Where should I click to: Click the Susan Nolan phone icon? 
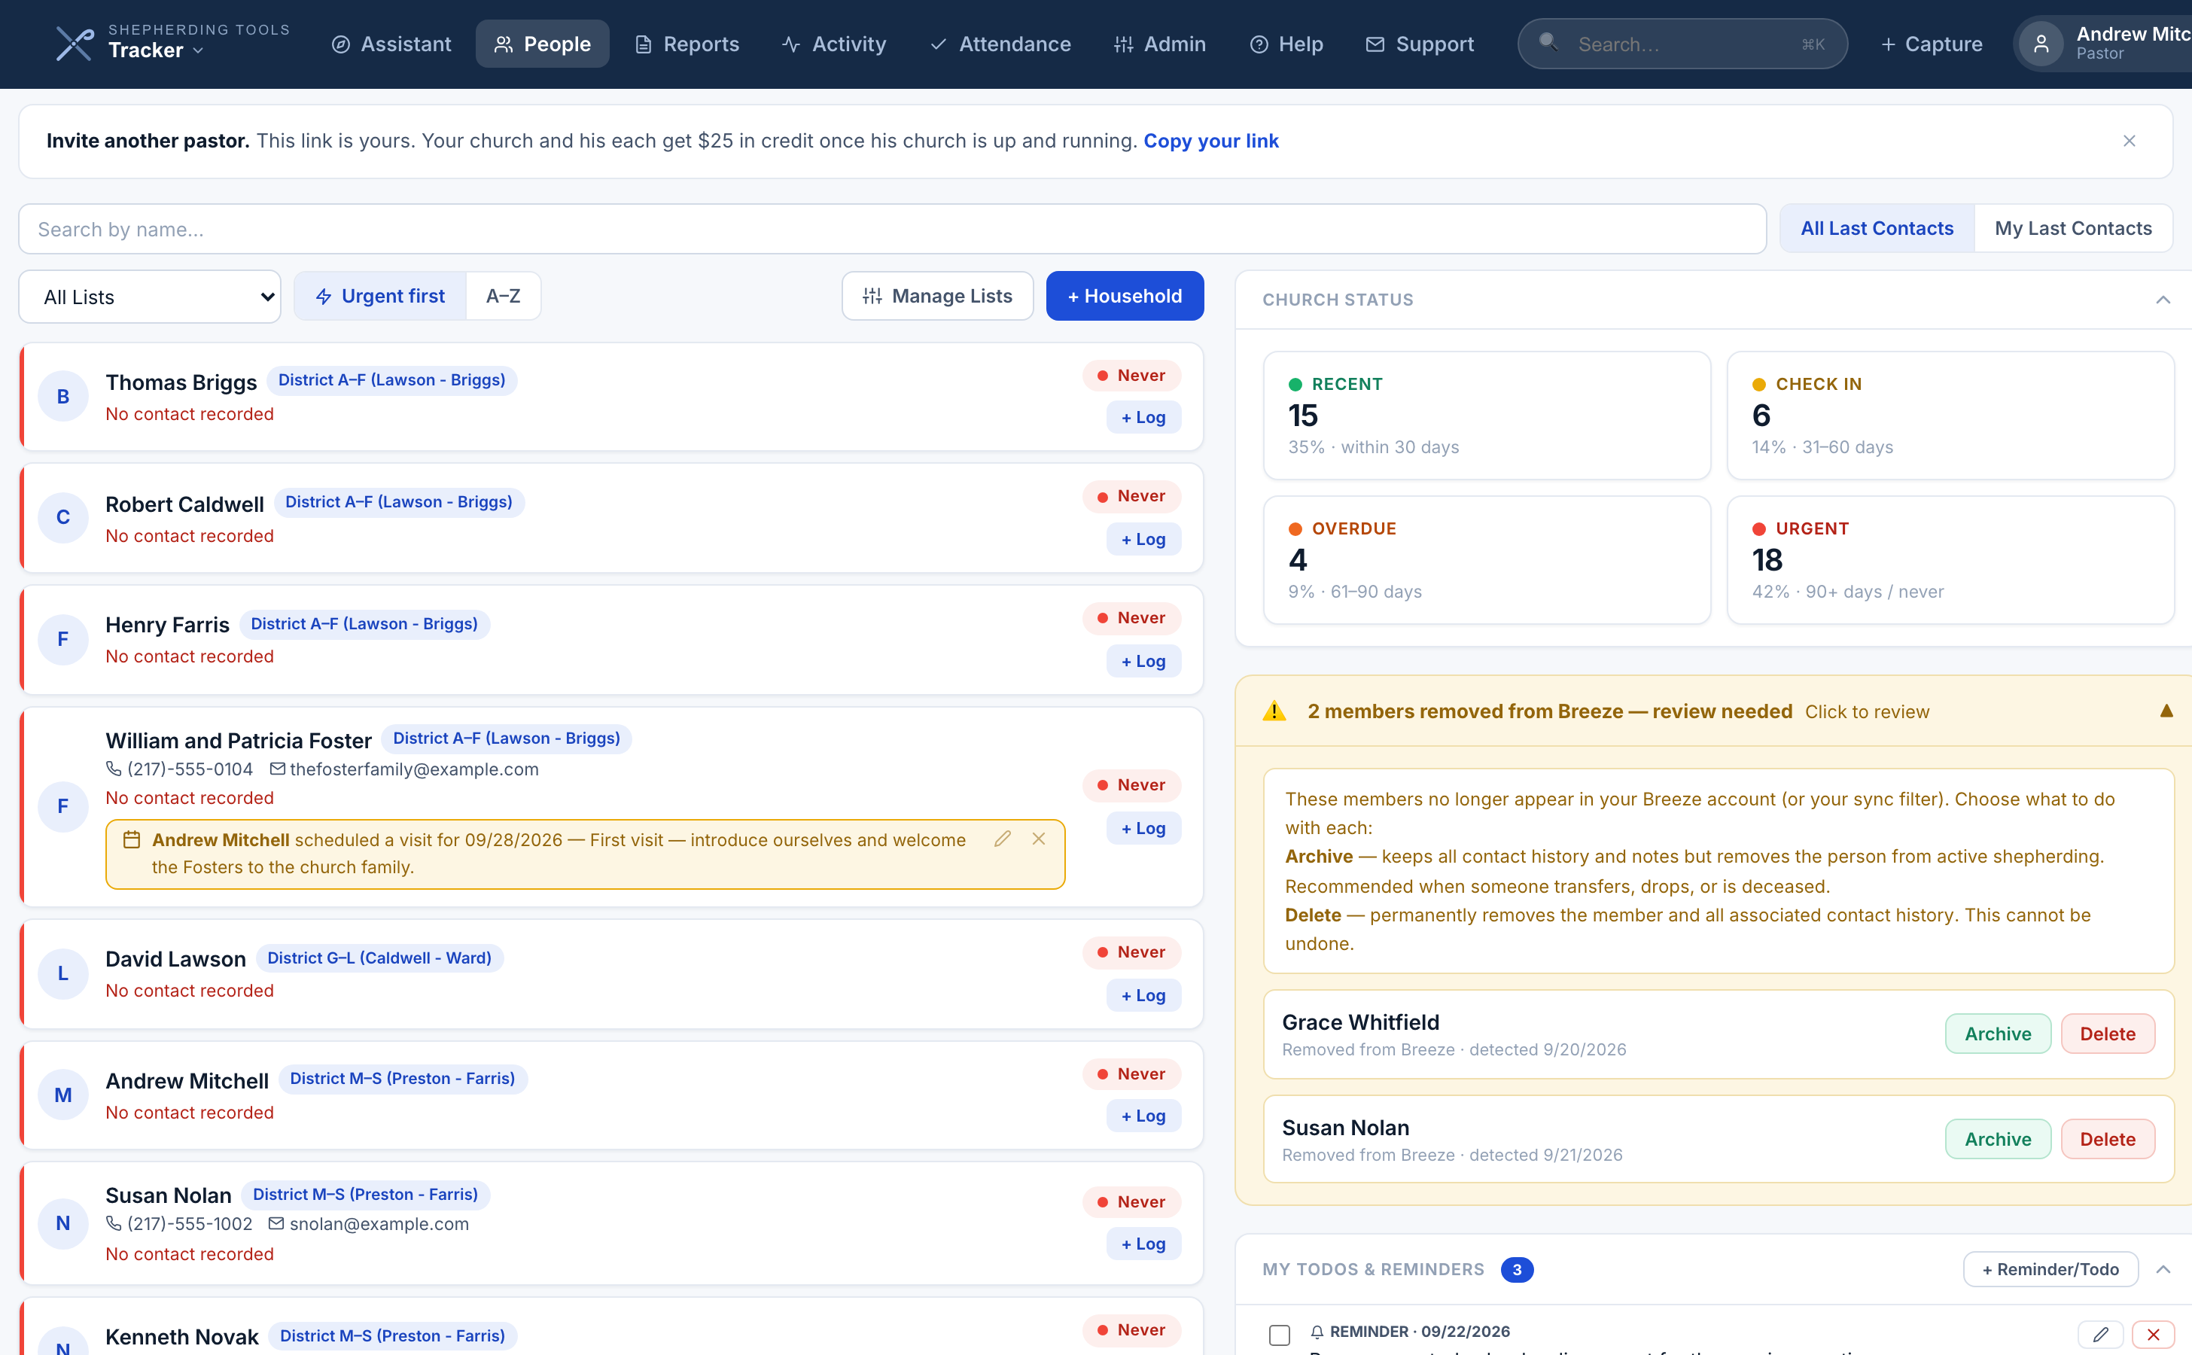pyautogui.click(x=114, y=1223)
